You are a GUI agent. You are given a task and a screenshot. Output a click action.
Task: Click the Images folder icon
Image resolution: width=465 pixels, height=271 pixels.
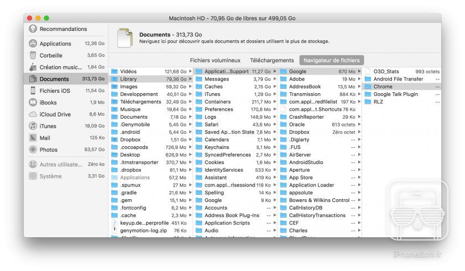tap(115, 87)
